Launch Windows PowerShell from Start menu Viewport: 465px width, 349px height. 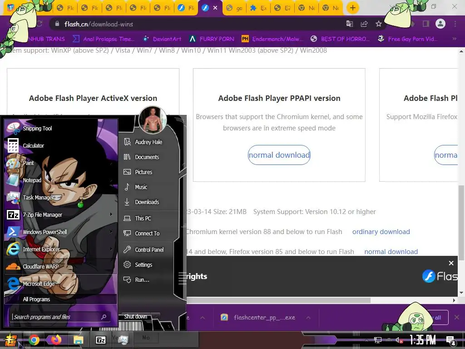click(61, 232)
